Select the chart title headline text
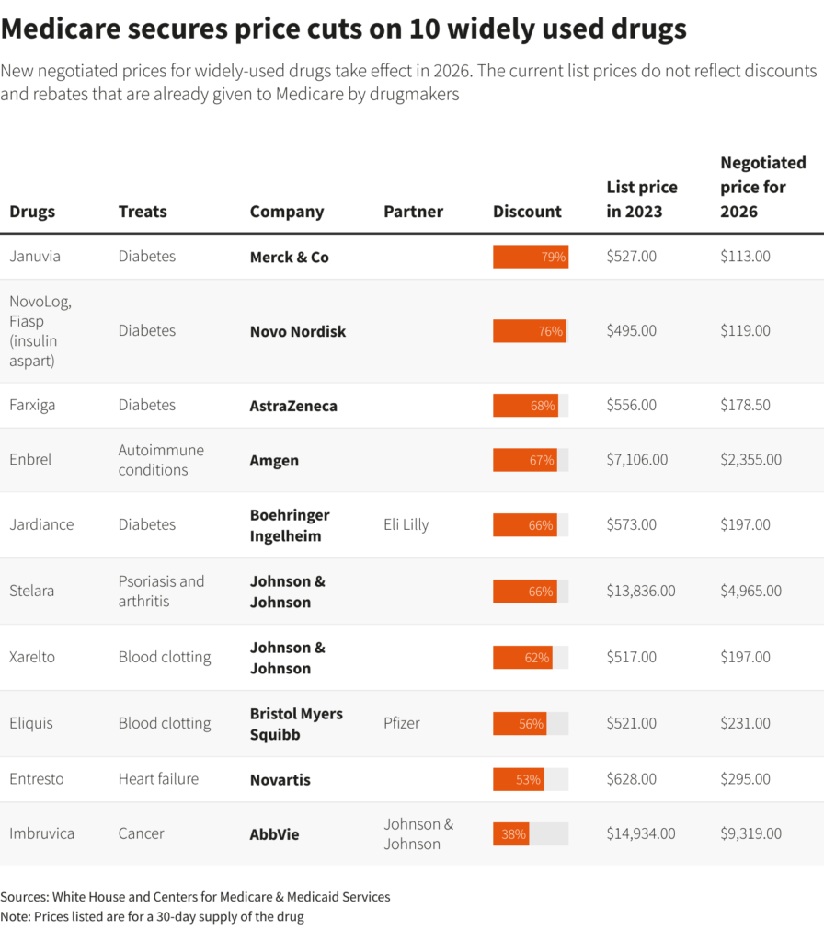This screenshot has width=824, height=942. click(x=344, y=29)
